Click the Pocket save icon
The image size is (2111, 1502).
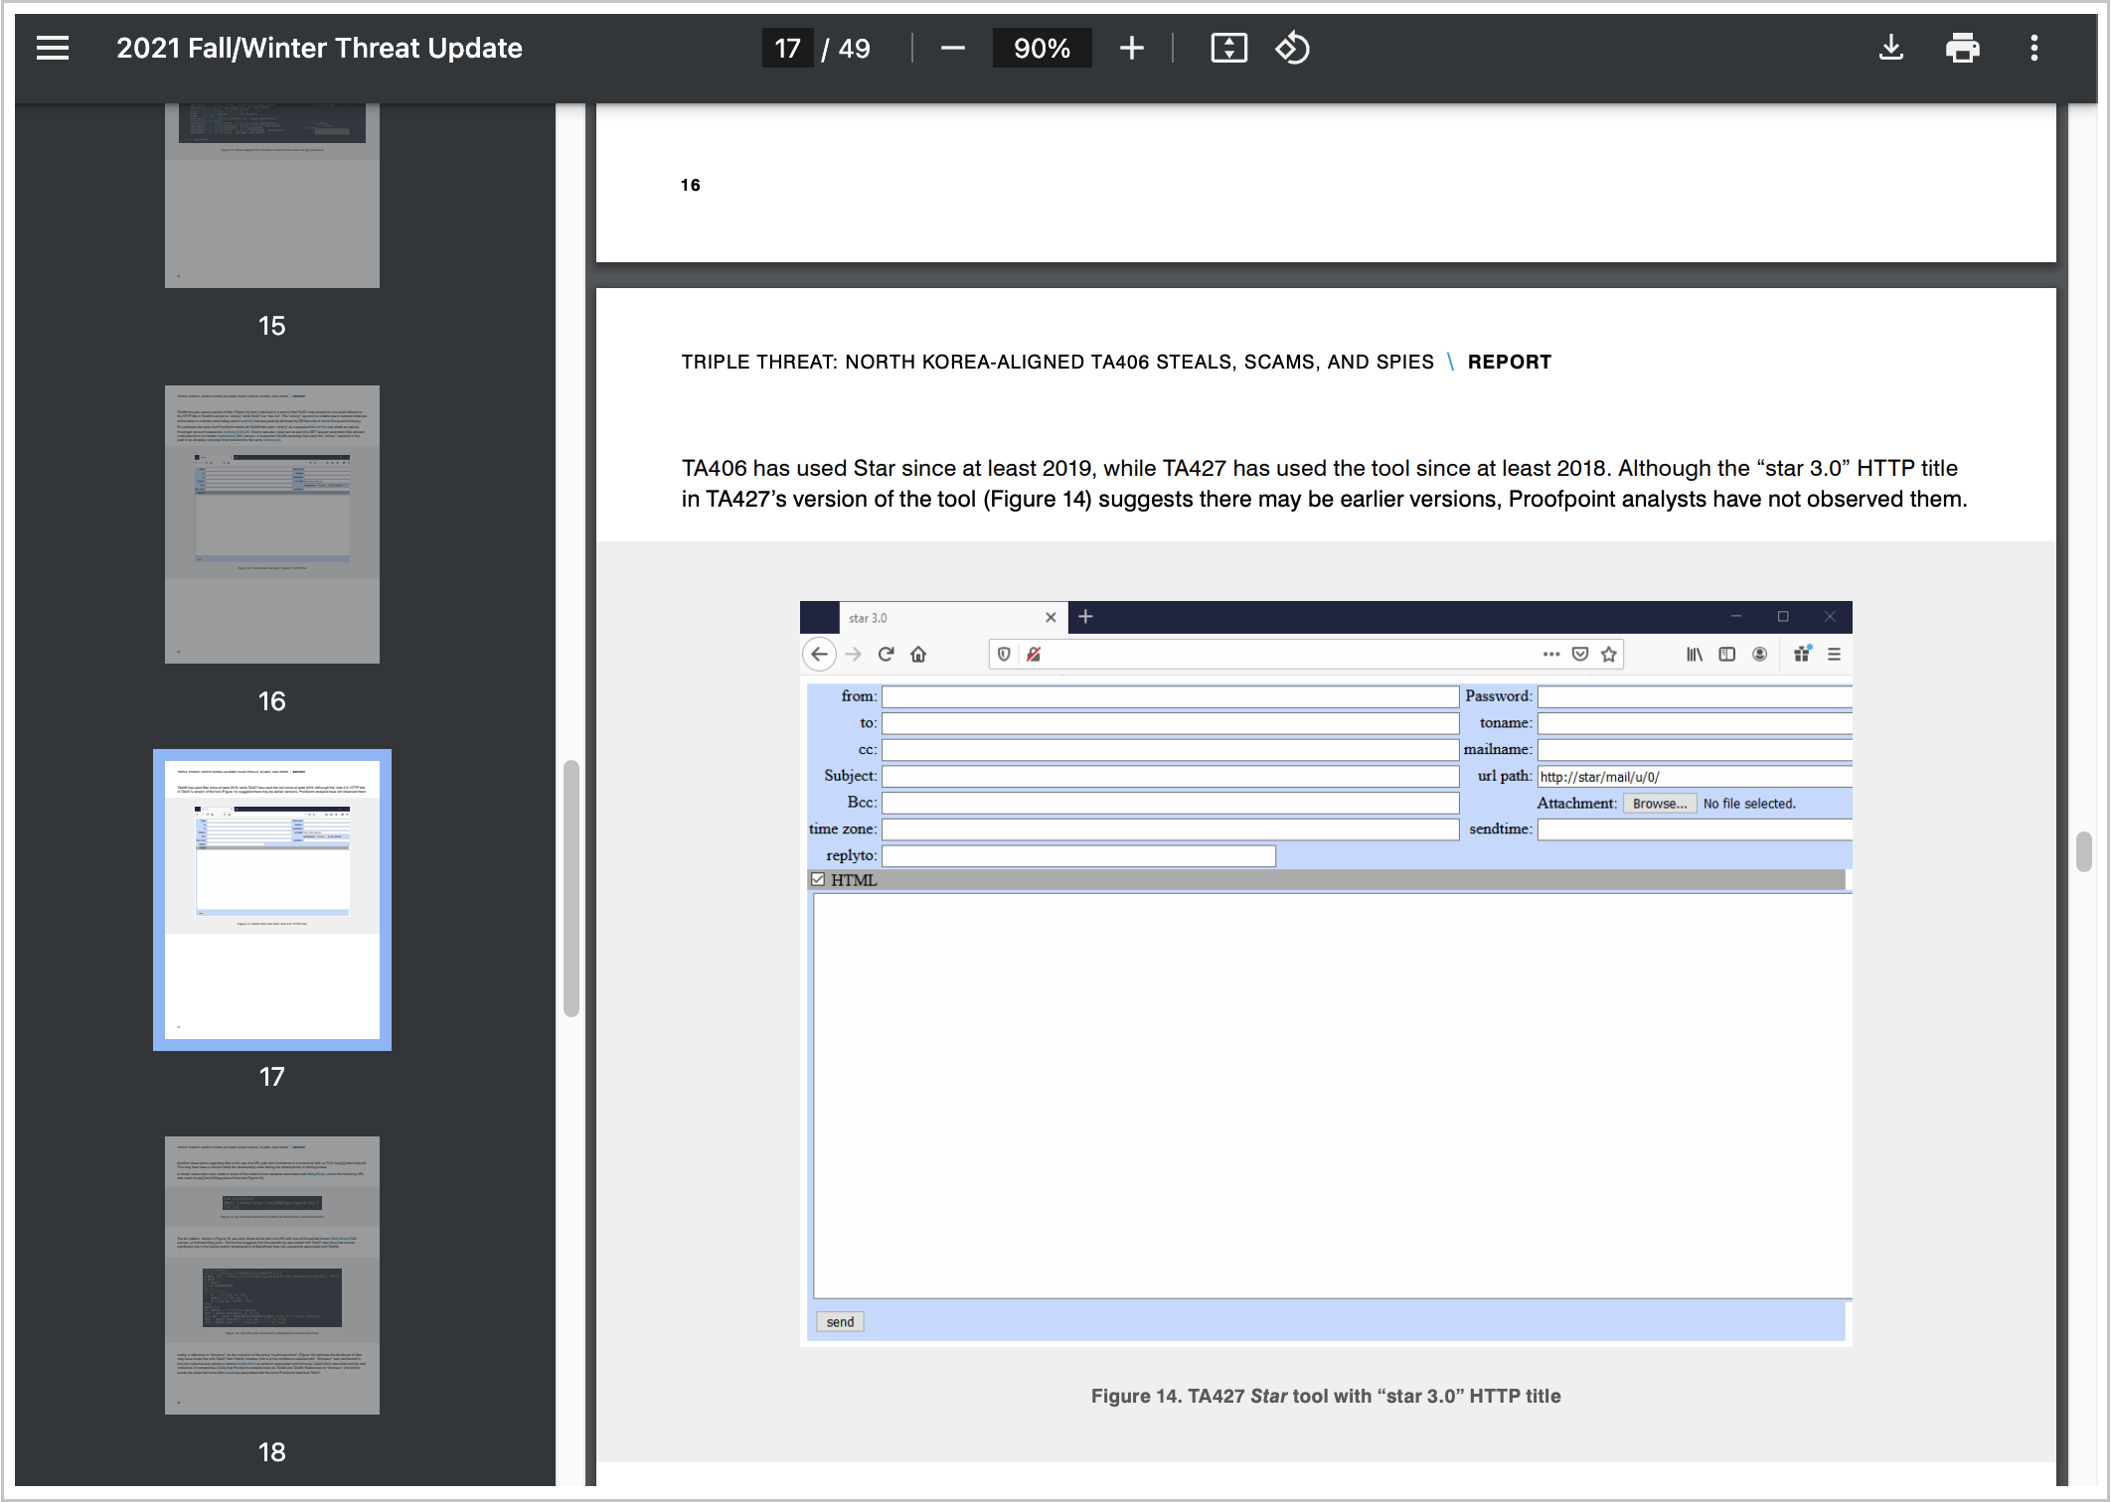tap(1579, 654)
